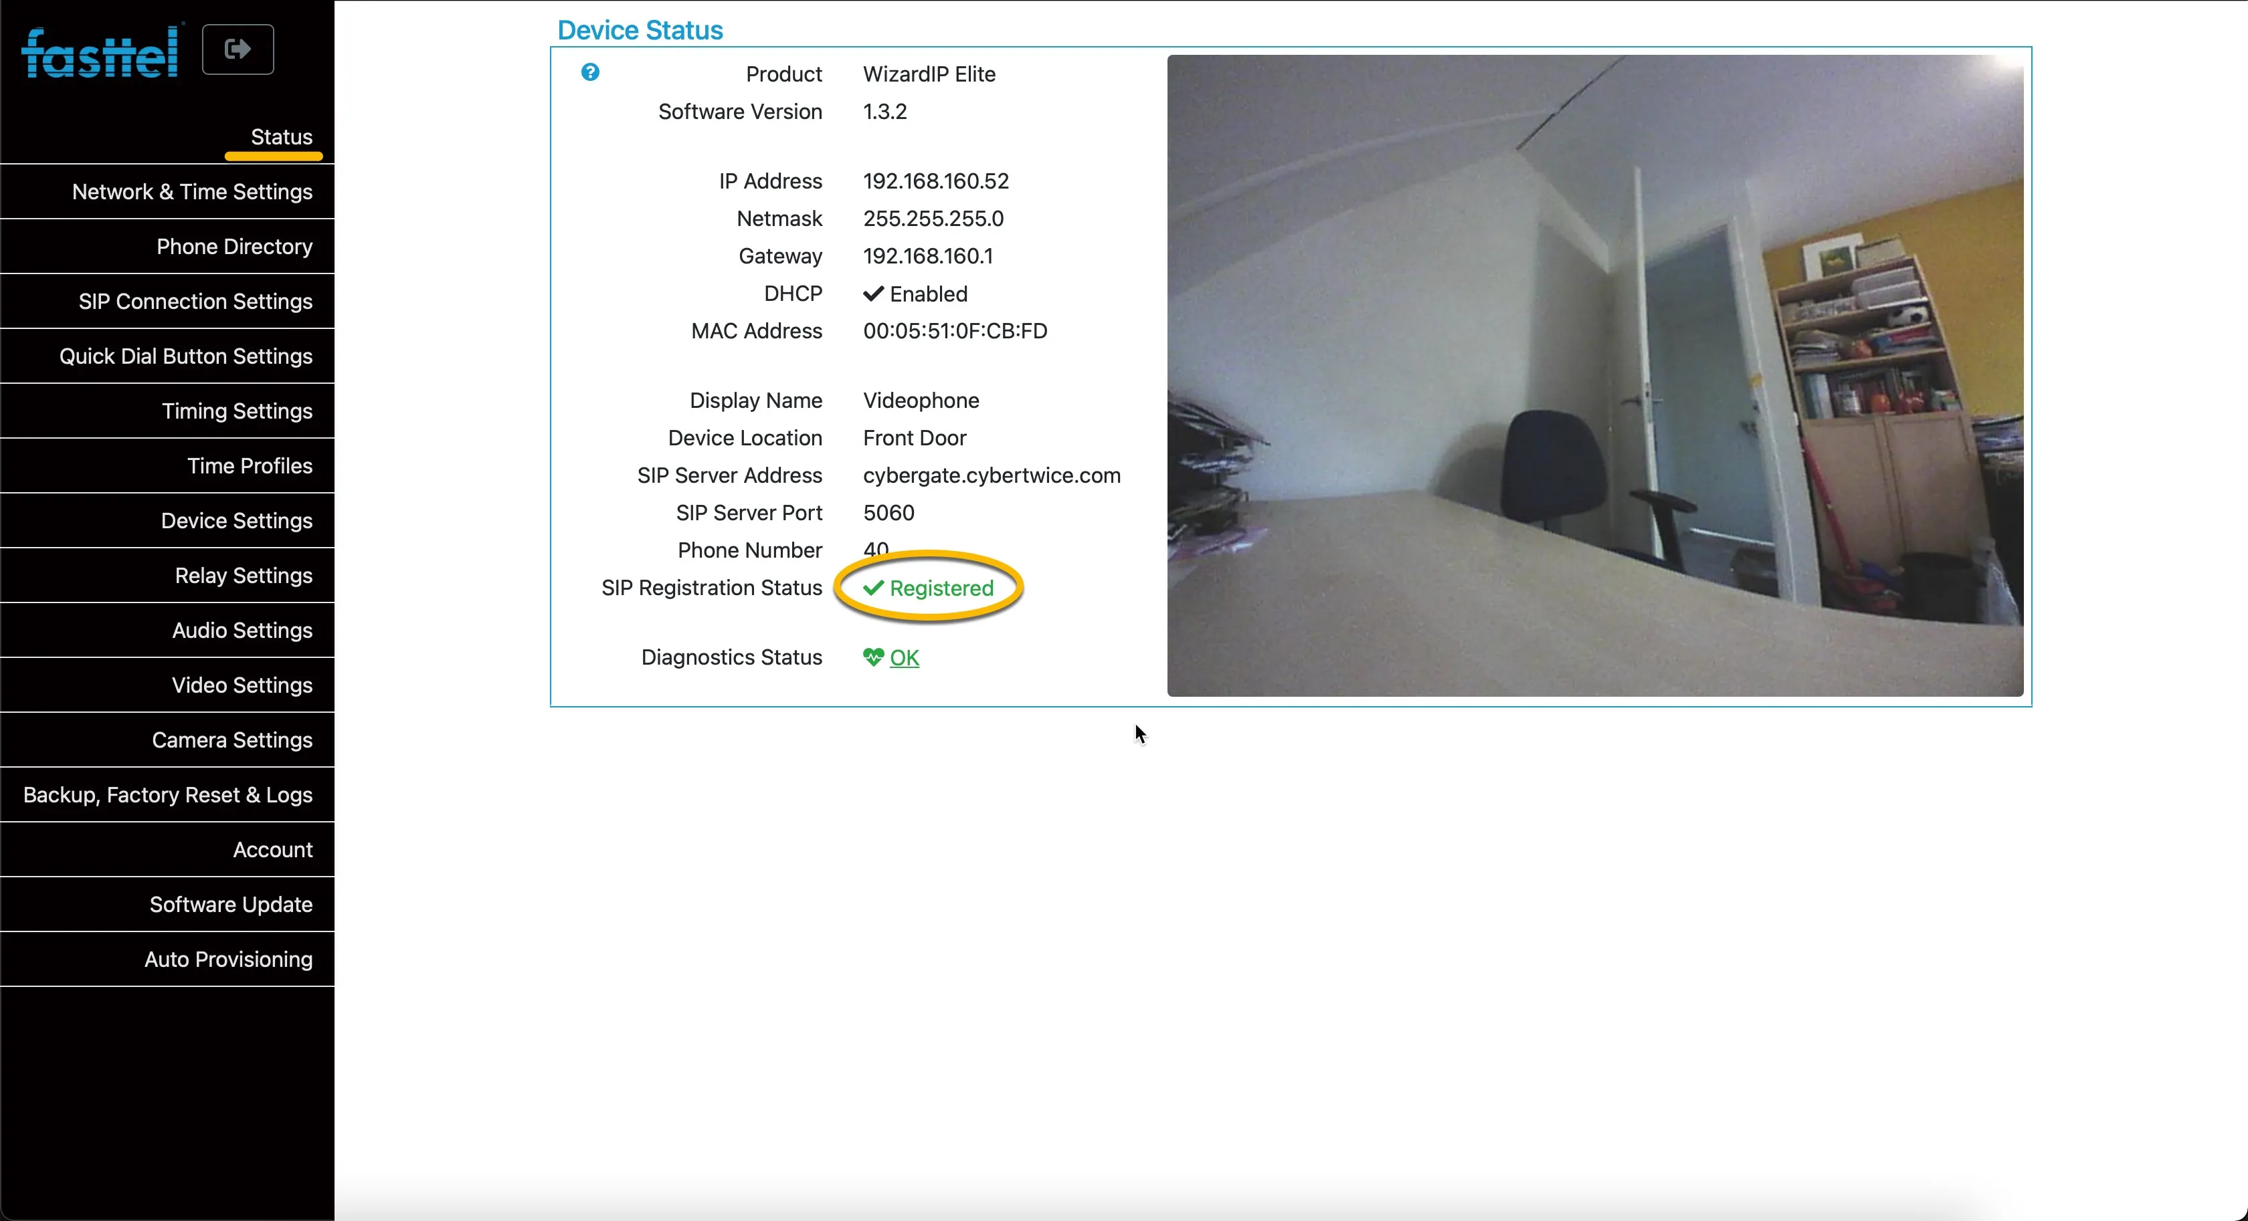This screenshot has height=1221, width=2248.
Task: Open Backup, Factory Reset & Logs
Action: pyautogui.click(x=167, y=796)
